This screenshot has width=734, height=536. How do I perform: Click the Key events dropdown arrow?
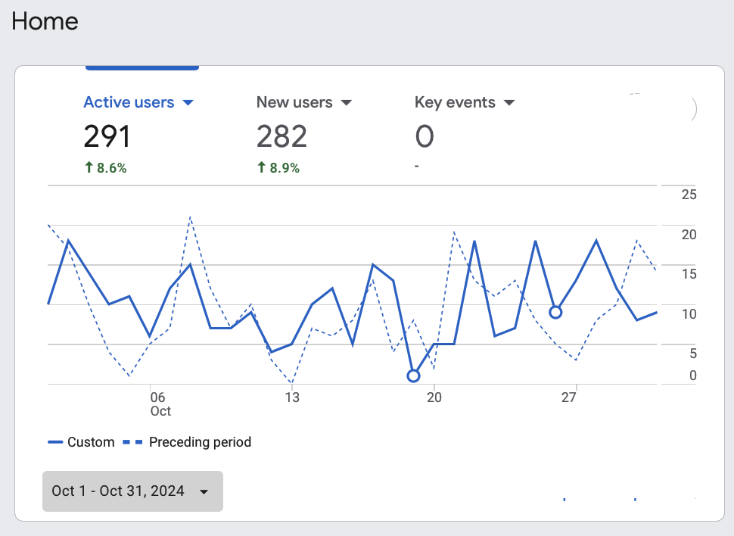[x=509, y=103]
